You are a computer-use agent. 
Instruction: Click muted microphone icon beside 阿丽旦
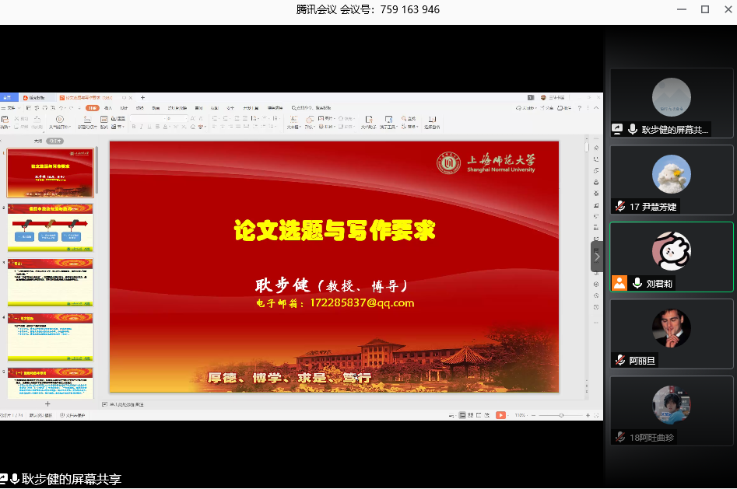[x=620, y=360]
